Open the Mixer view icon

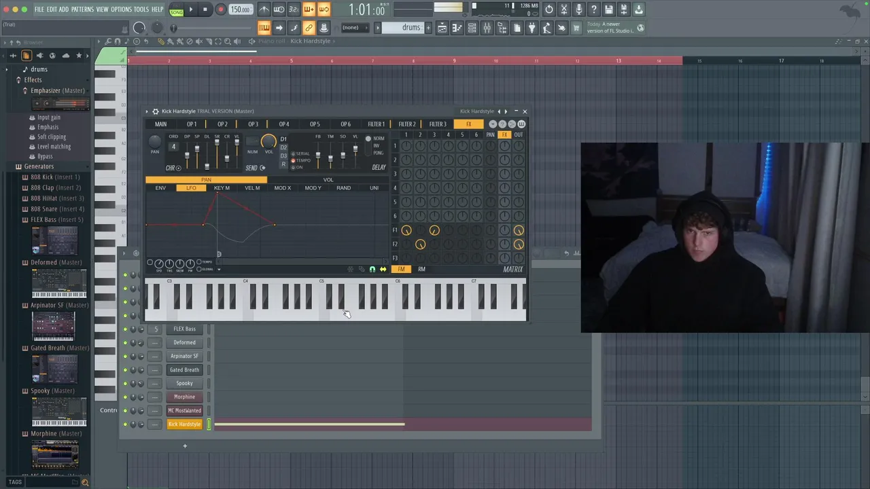tap(487, 28)
